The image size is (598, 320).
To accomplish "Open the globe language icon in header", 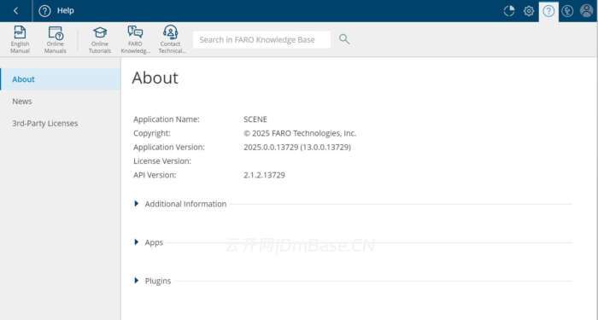I will point(567,11).
